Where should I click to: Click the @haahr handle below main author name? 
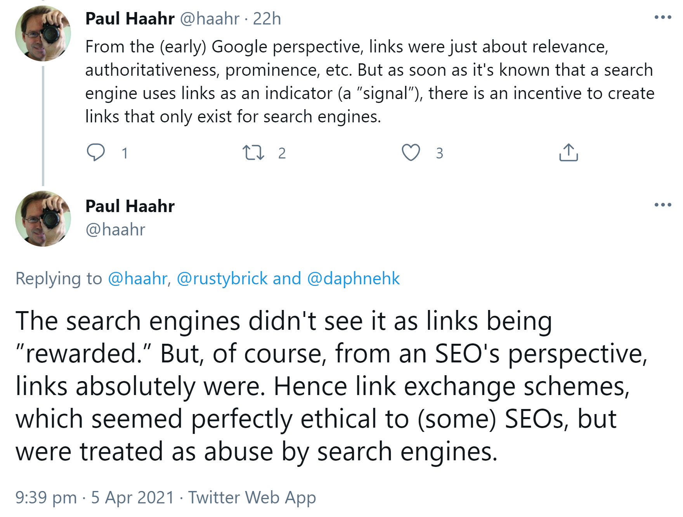[115, 230]
